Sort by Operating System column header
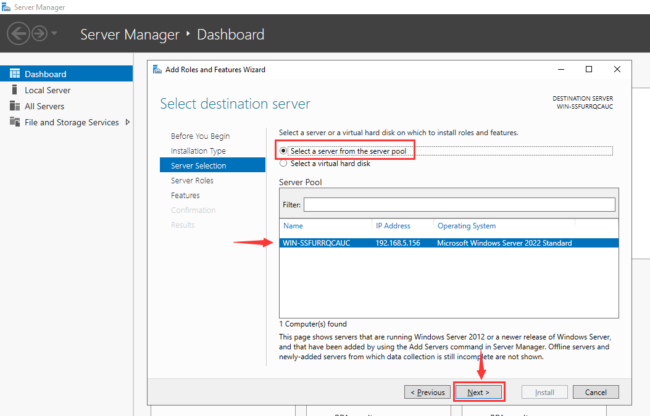This screenshot has height=416, width=650. click(503, 226)
